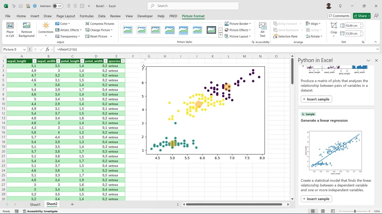The image size is (382, 214).
Task: Select the Crop tool
Action: pyautogui.click(x=334, y=30)
